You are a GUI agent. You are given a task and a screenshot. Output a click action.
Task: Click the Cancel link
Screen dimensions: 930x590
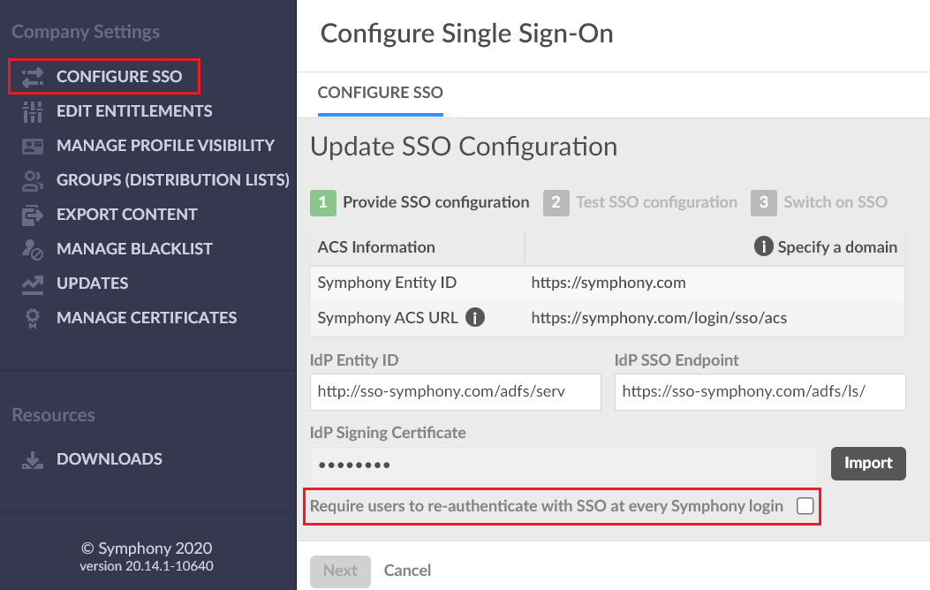coord(407,571)
